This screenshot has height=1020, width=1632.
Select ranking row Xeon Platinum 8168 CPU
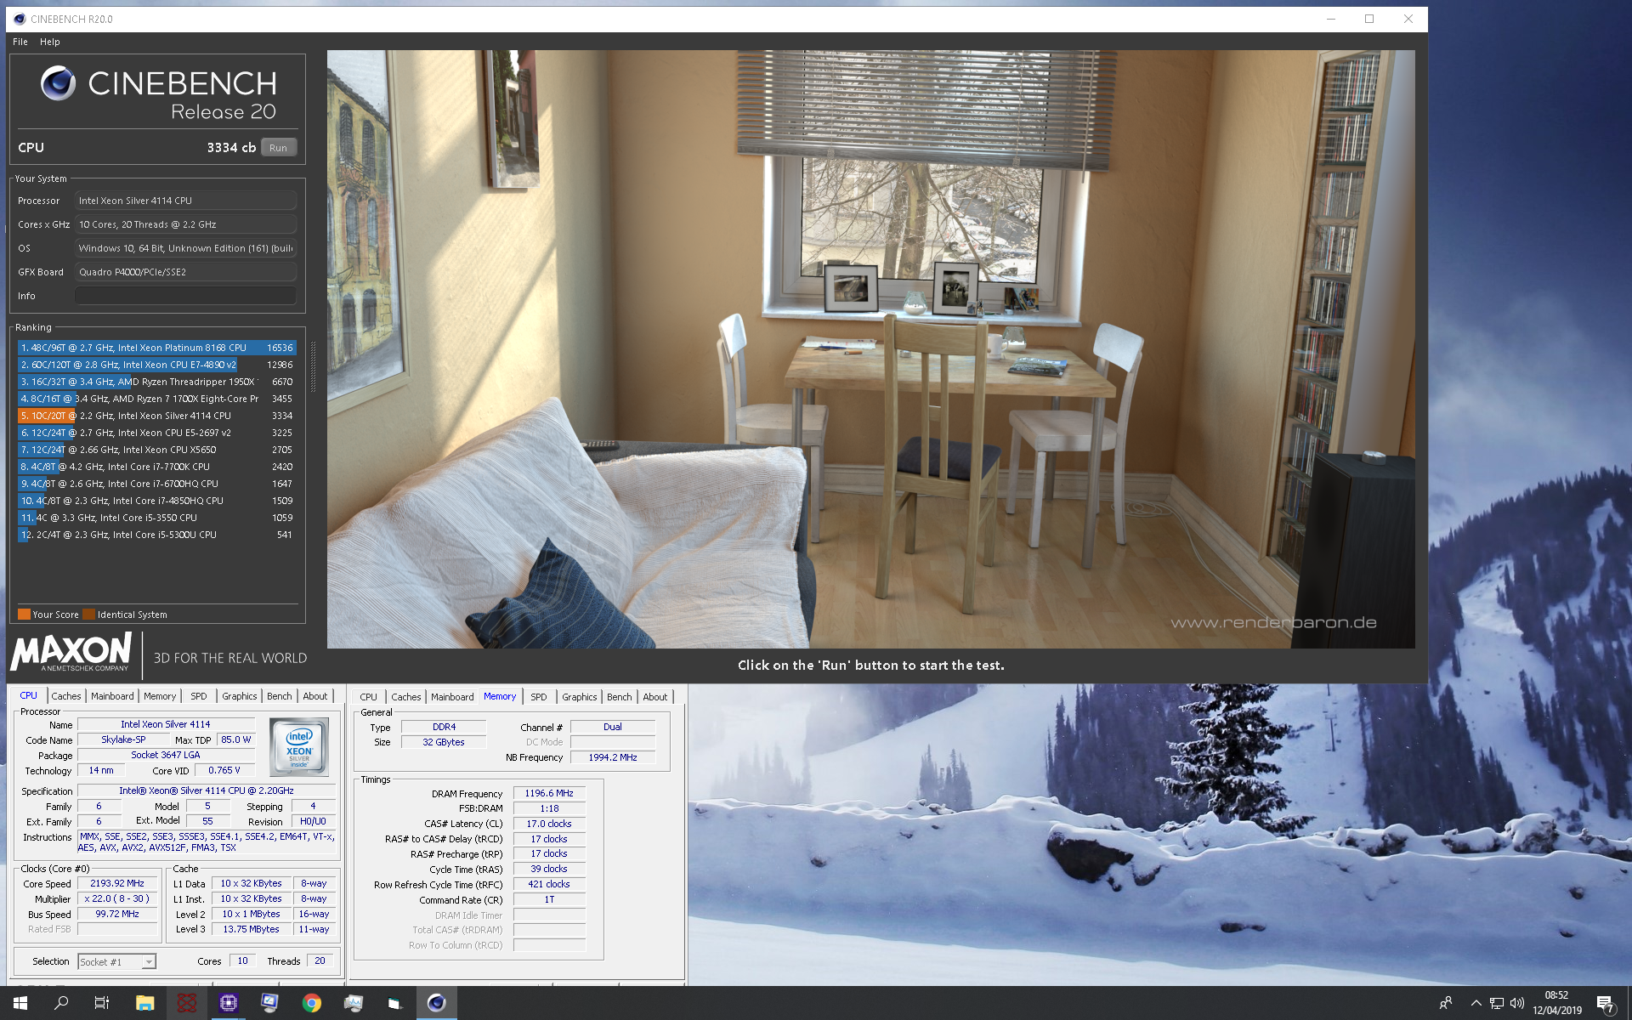156,348
